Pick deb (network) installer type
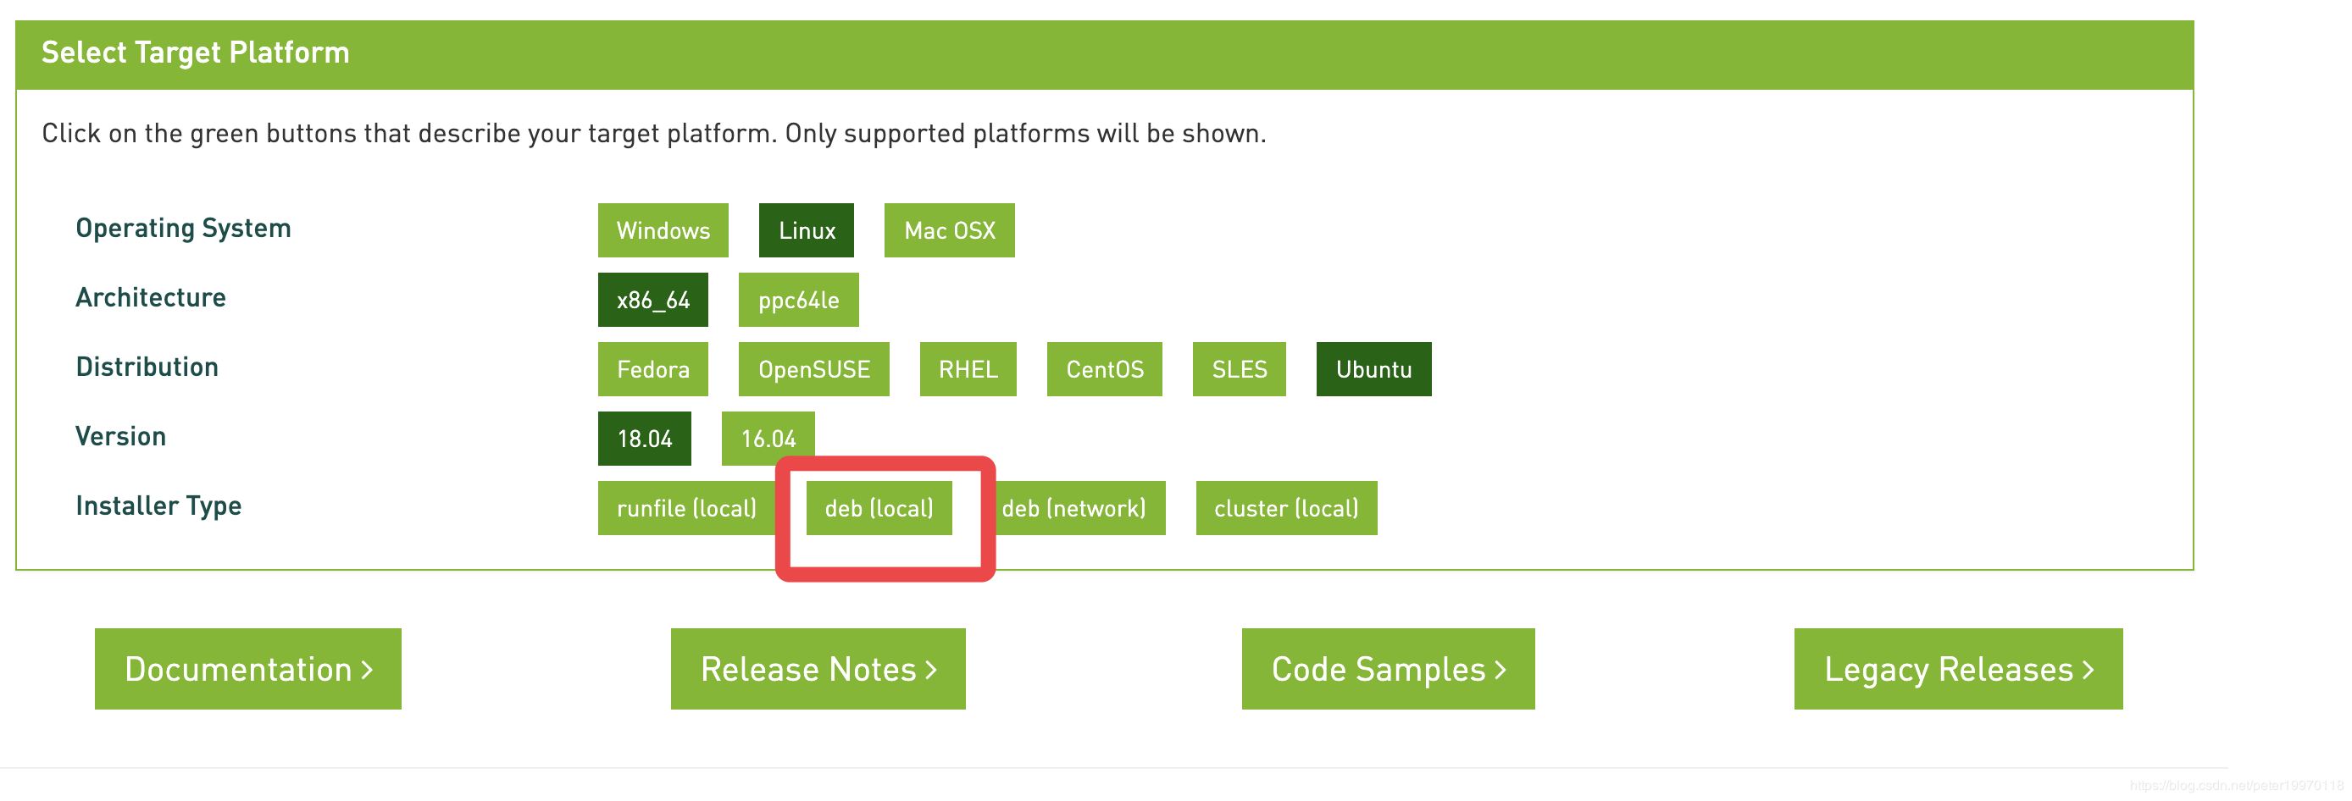 click(x=1073, y=508)
